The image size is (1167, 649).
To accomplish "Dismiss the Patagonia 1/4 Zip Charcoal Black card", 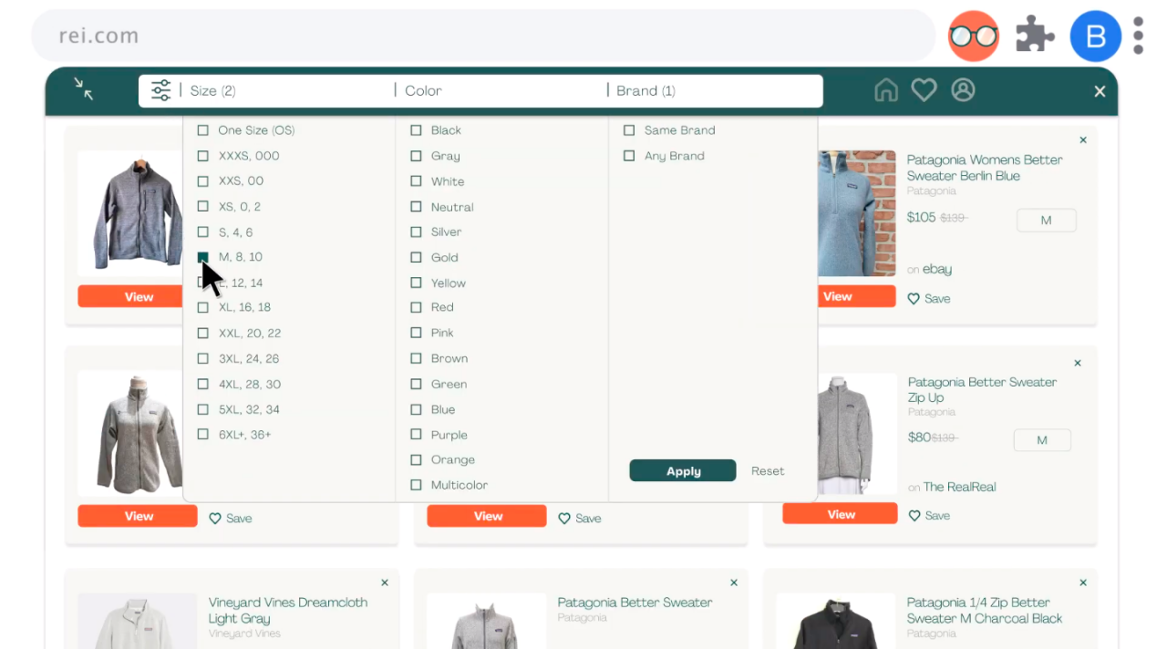I will tap(1083, 582).
